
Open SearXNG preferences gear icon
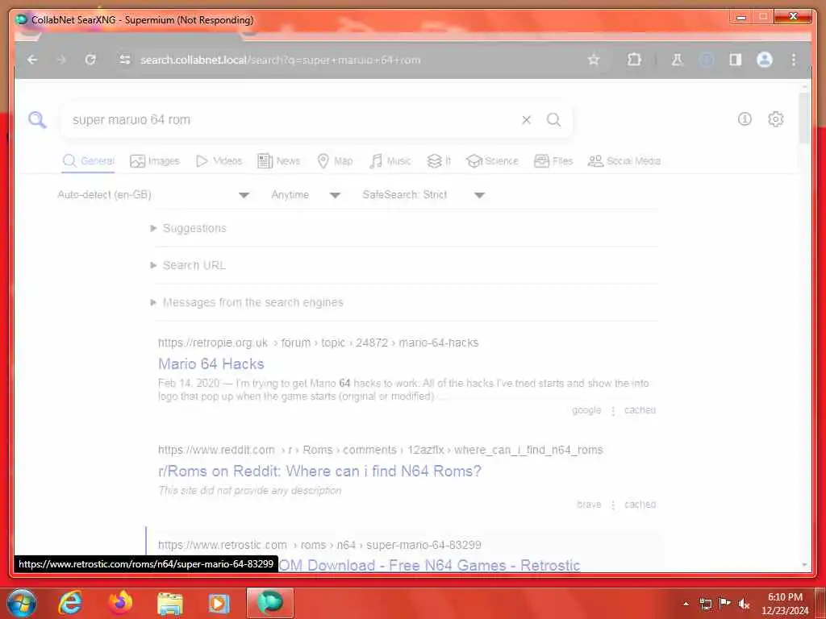pos(775,119)
